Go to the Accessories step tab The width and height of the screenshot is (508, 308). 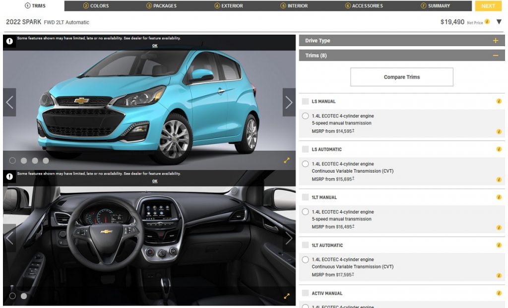pos(364,6)
